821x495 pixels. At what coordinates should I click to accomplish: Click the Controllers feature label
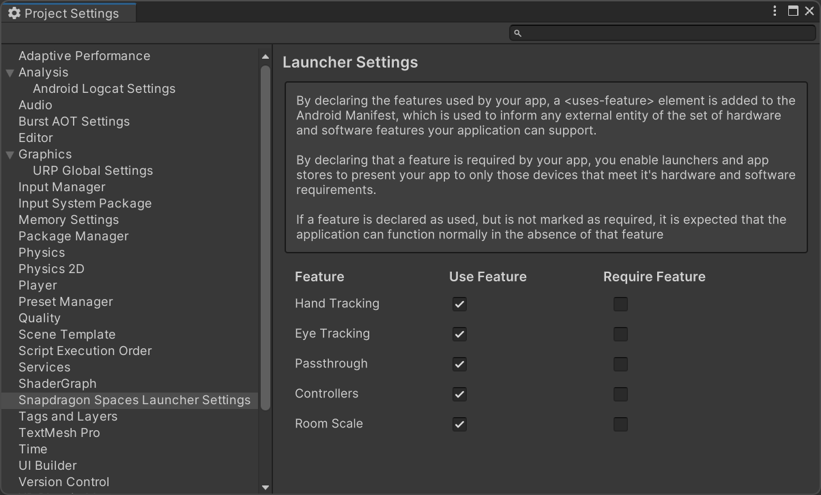[x=327, y=393]
